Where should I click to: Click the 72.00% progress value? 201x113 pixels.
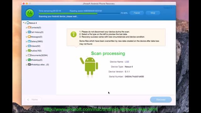tap(124, 13)
